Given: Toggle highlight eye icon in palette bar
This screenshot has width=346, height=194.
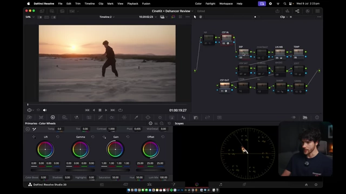Looking at the screenshot, I should coord(294,117).
